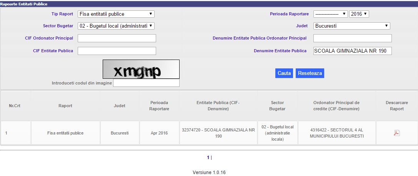The image size is (418, 176).
Task: Click the Ordonator Principal de credite column header
Action: pyautogui.click(x=336, y=106)
